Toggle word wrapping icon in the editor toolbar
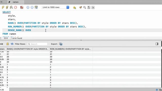 coord(93,7)
